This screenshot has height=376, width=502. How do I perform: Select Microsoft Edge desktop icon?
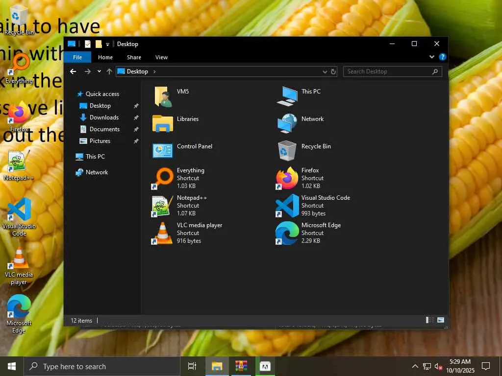click(x=19, y=314)
